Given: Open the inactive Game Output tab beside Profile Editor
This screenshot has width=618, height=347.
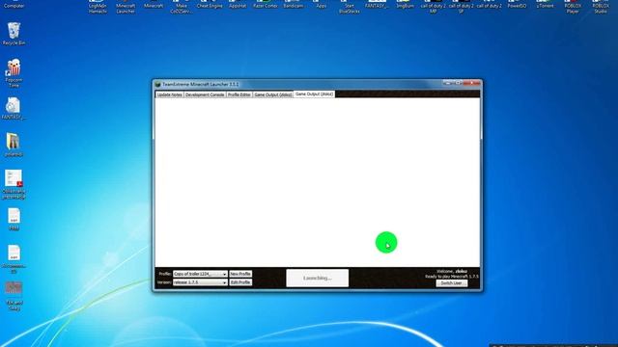Looking at the screenshot, I should click(x=272, y=94).
